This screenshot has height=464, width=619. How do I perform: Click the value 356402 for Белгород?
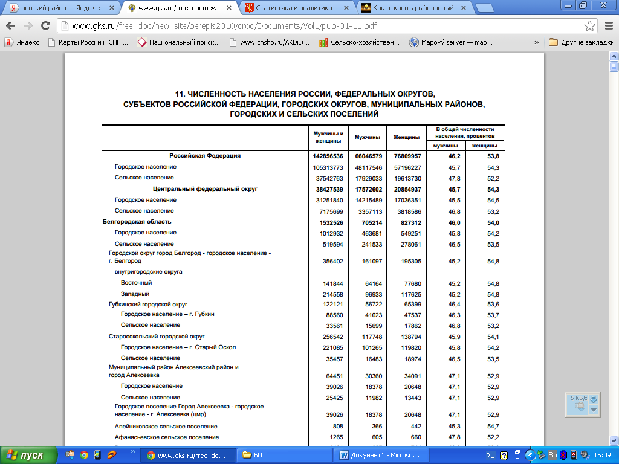pyautogui.click(x=333, y=262)
